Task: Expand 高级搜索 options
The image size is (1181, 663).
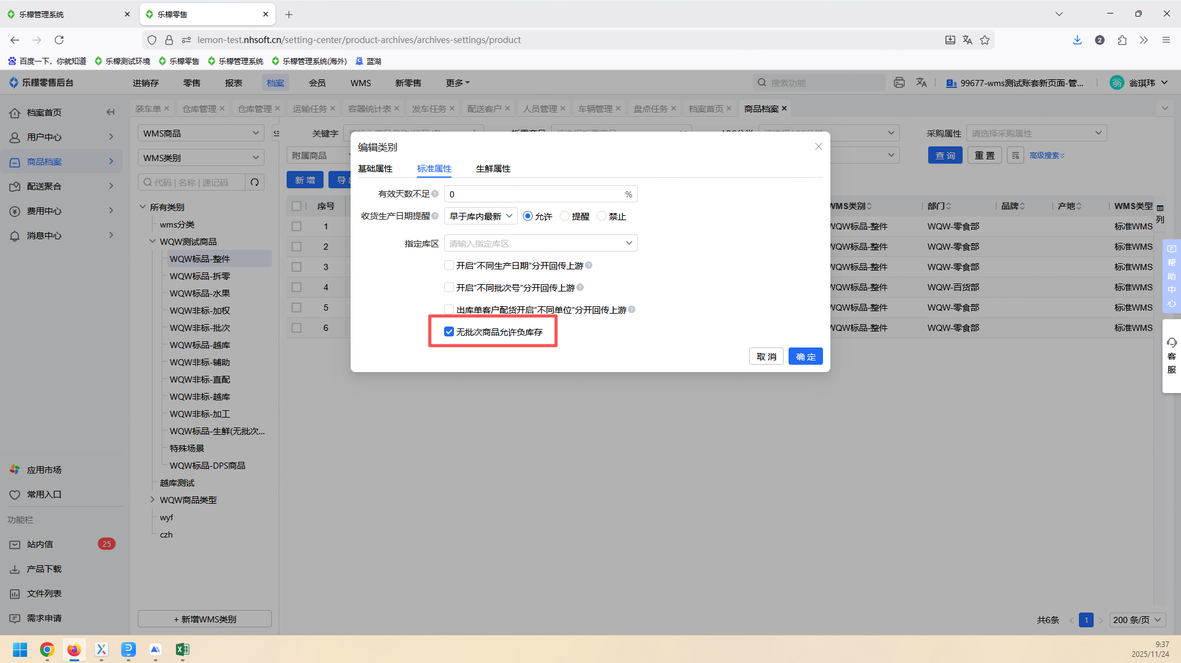Action: click(1047, 156)
